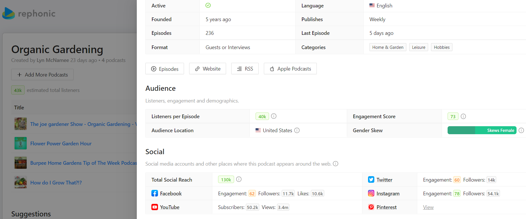This screenshot has height=219, width=526.
Task: Click the Twitter bird icon
Action: [x=371, y=180]
